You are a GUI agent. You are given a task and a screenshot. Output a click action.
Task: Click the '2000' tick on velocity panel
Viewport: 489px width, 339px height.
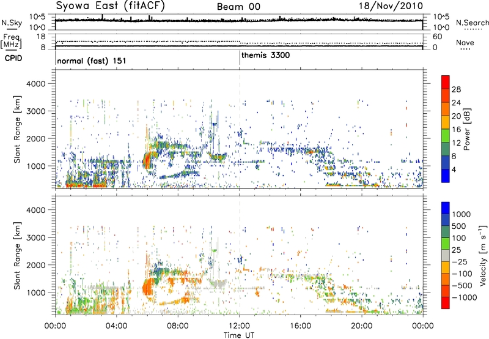[35, 265]
